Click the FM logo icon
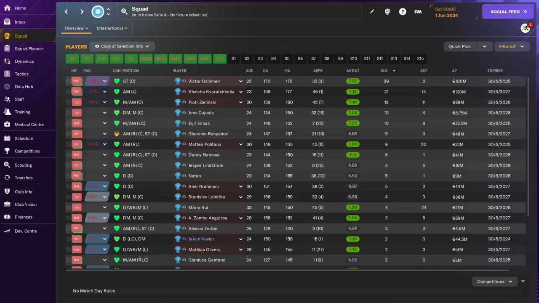The width and height of the screenshot is (539, 303). [418, 12]
